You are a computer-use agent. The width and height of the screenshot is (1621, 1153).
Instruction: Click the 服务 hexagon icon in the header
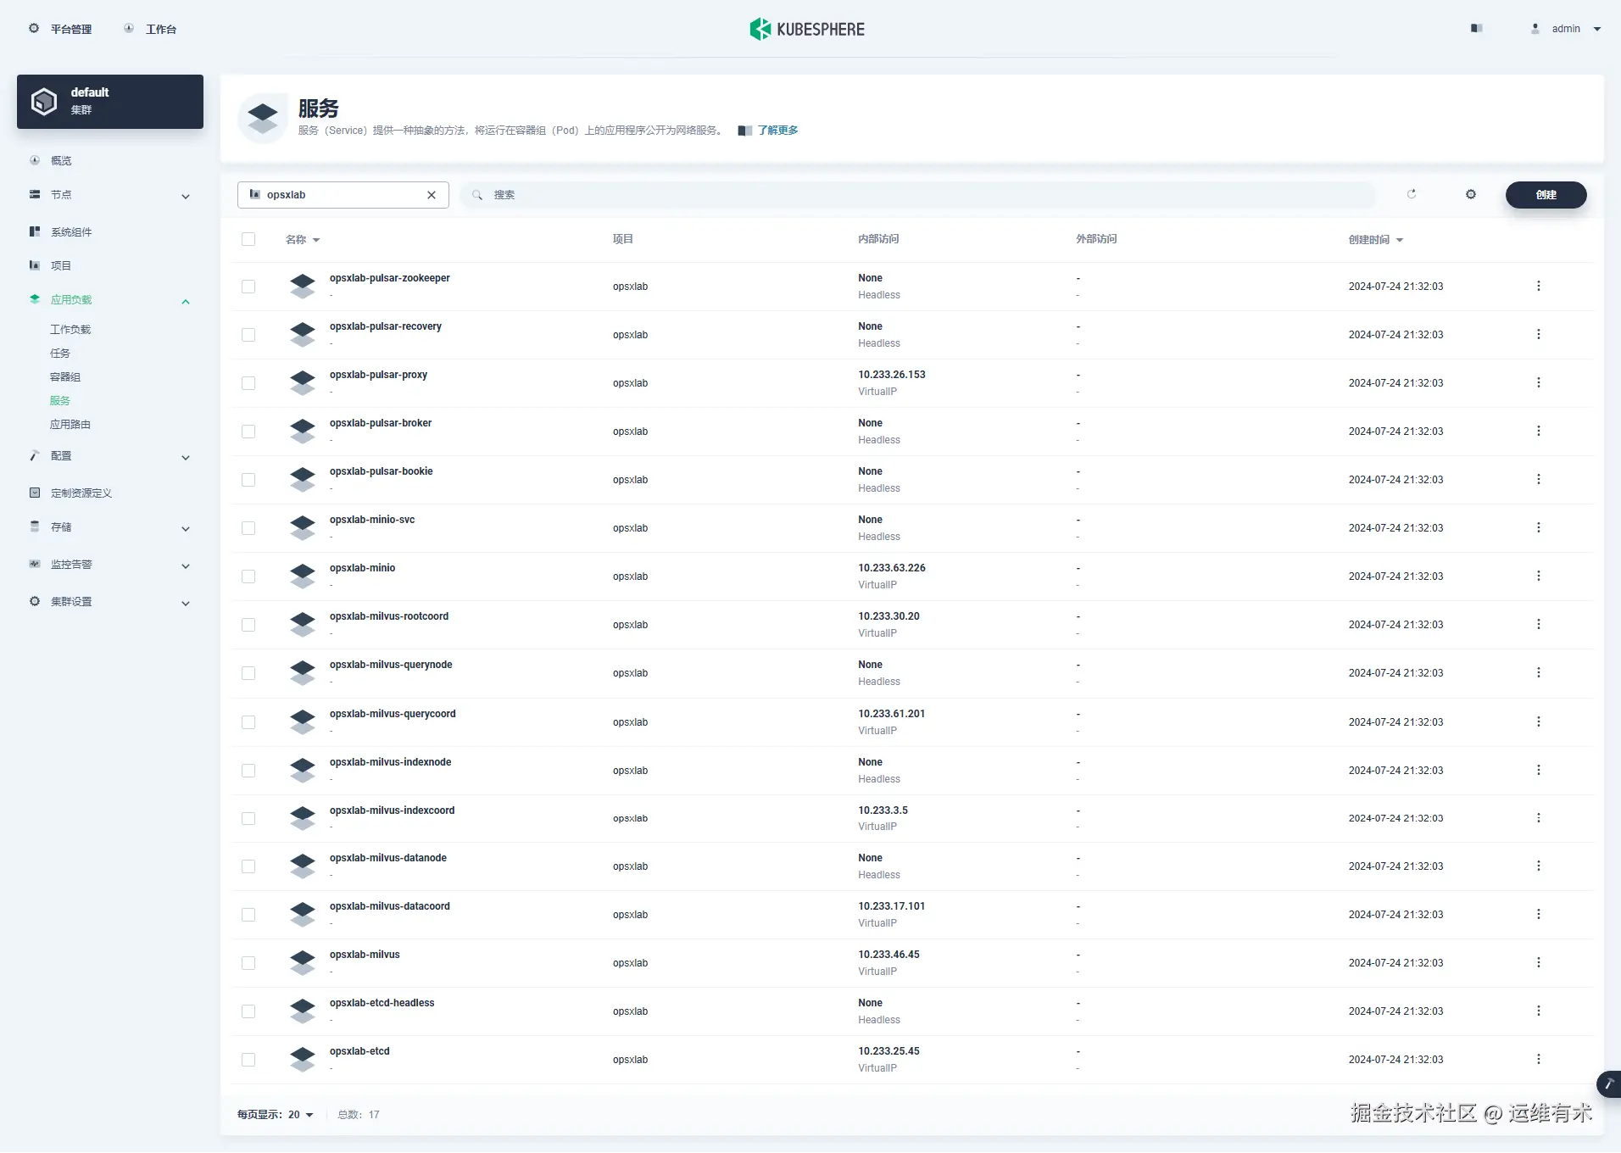point(263,117)
